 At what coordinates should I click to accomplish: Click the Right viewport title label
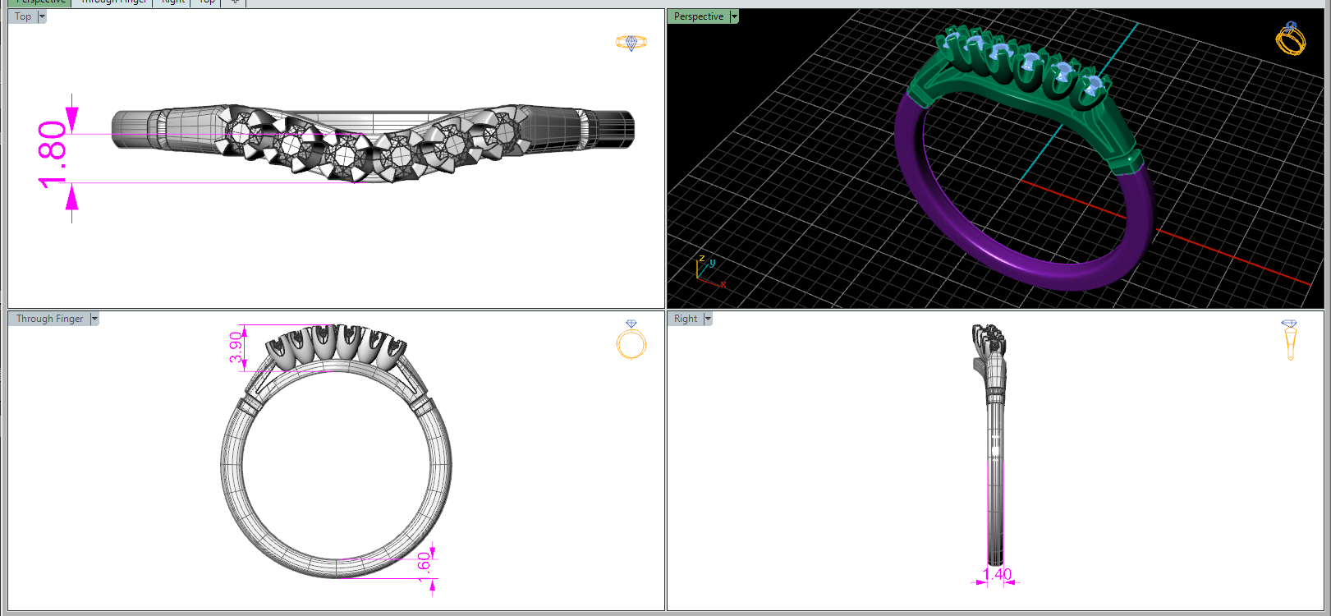[x=686, y=319]
